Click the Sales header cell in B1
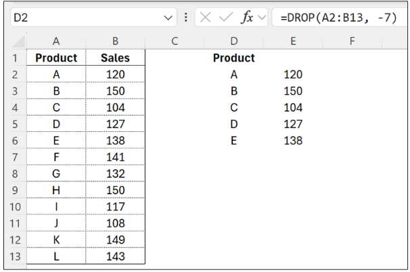Viewport: 410px width, 272px height. (x=115, y=58)
